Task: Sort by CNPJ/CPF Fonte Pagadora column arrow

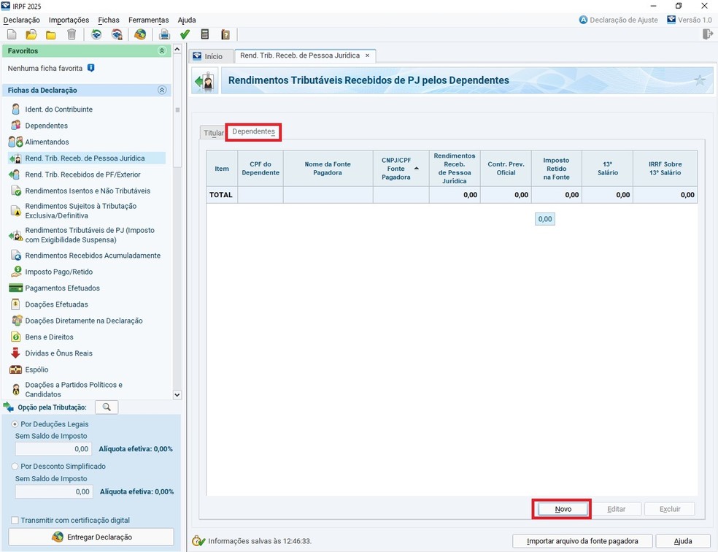Action: pos(417,169)
